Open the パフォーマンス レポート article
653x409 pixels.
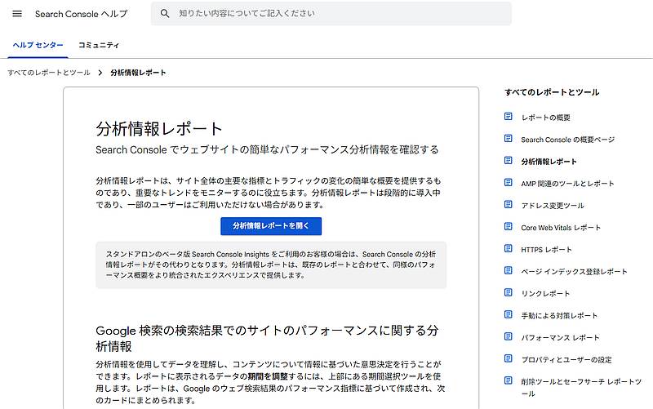pos(560,338)
